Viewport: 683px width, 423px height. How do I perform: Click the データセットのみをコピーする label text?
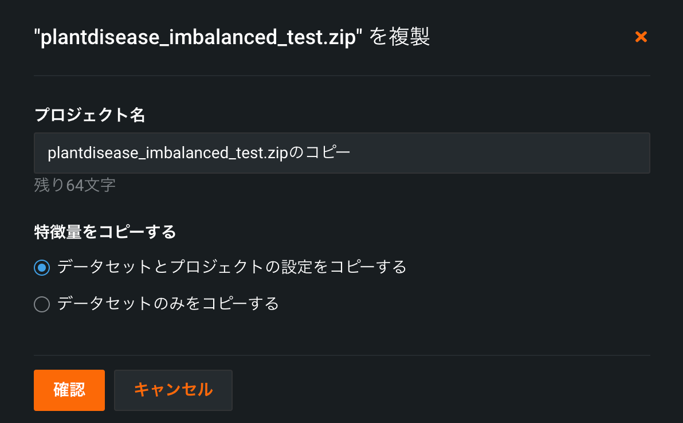(168, 303)
